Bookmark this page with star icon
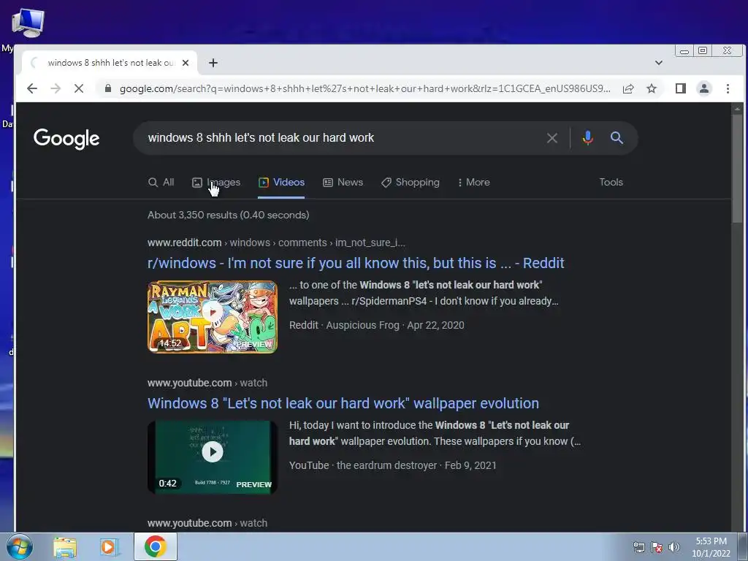 click(652, 88)
